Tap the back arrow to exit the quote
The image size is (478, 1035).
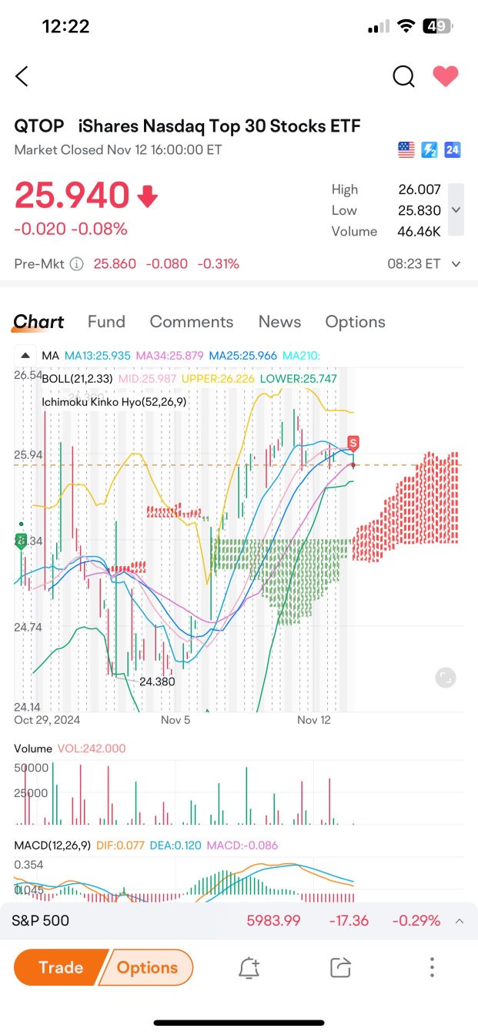[x=21, y=76]
